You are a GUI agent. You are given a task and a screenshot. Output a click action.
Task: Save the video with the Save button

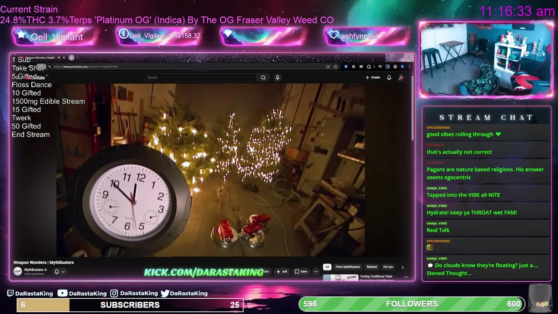(301, 271)
